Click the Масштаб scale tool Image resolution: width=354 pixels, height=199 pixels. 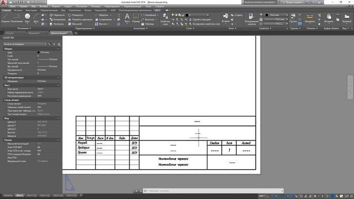(x=75, y=24)
